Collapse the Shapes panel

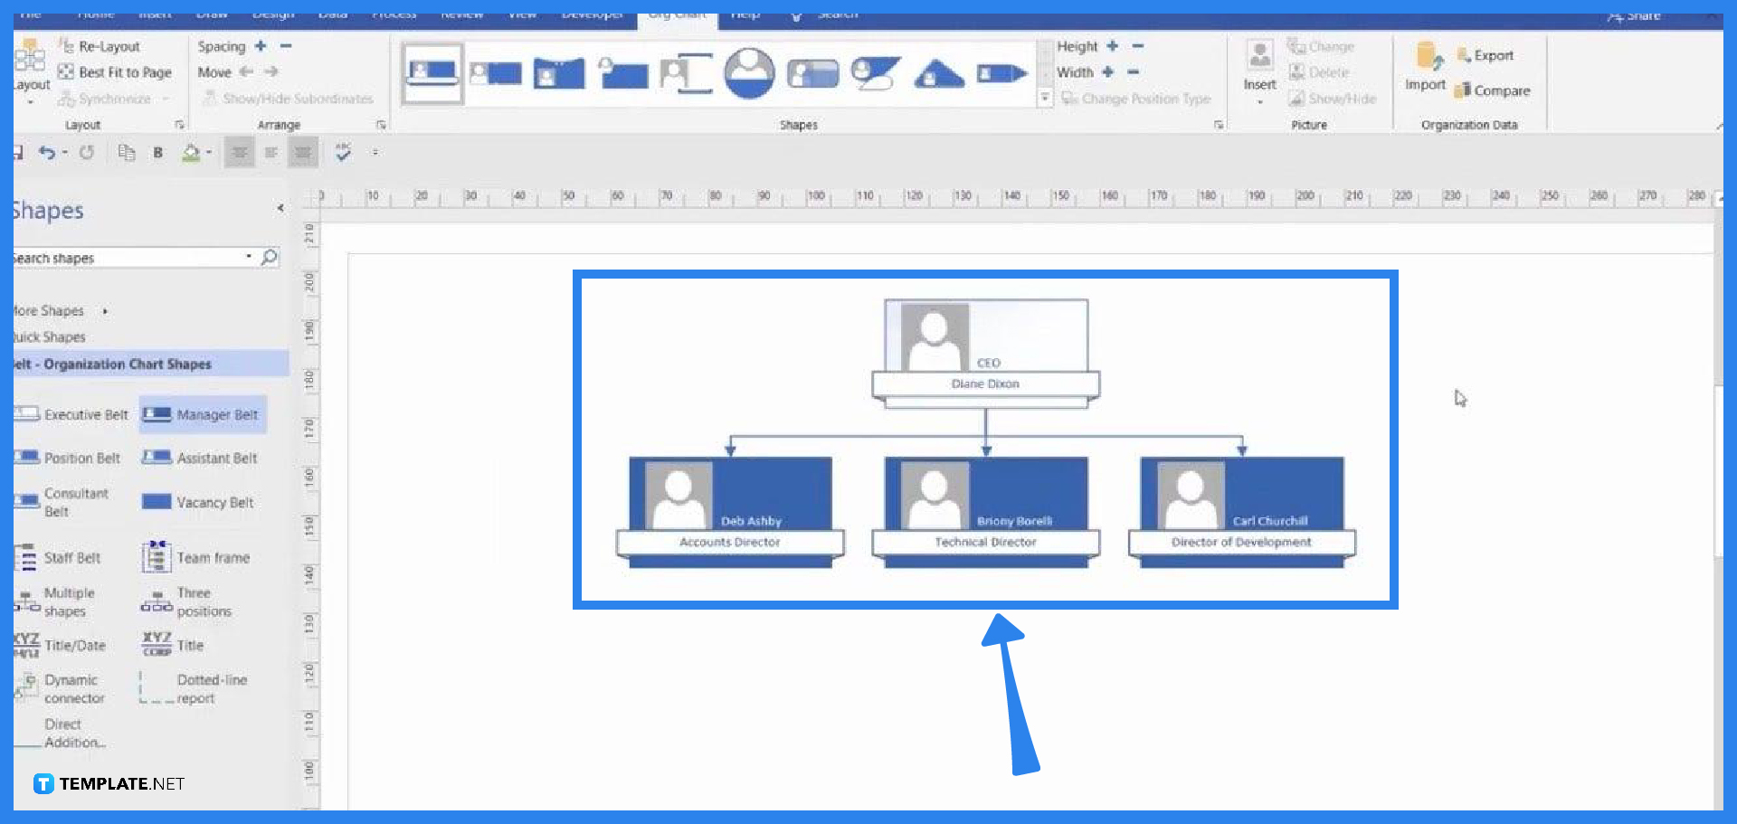(280, 207)
